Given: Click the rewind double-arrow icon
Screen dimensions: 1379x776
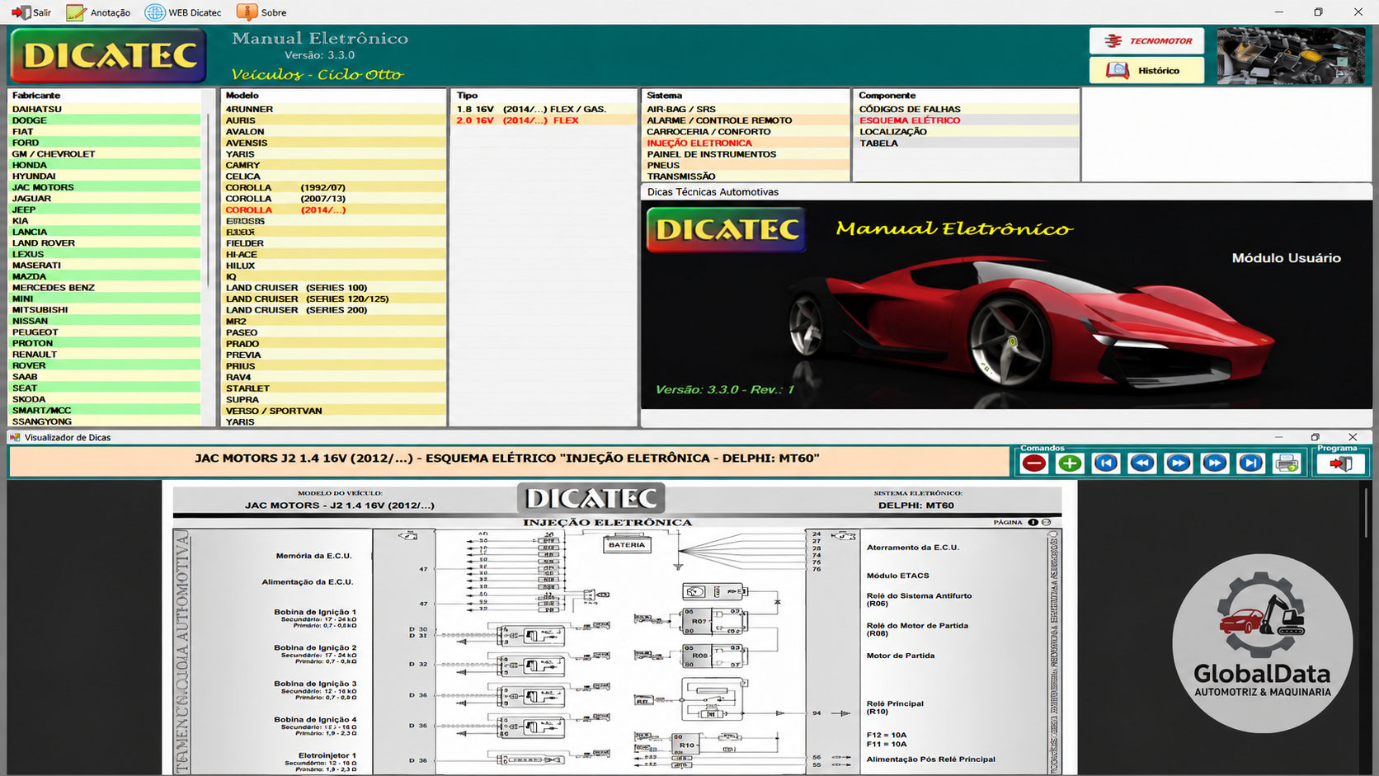Looking at the screenshot, I should point(1142,463).
